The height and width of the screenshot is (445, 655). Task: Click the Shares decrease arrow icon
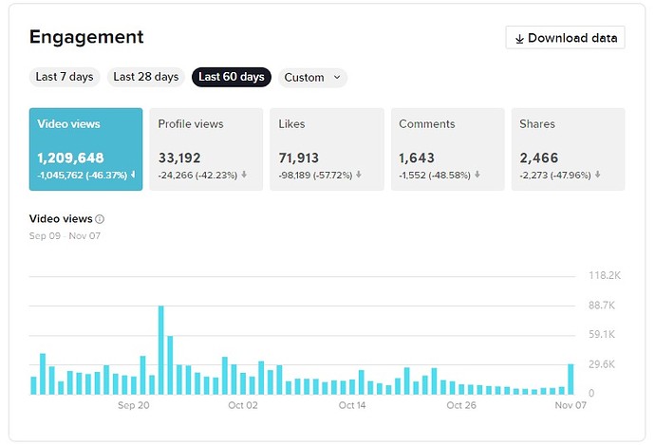(598, 175)
